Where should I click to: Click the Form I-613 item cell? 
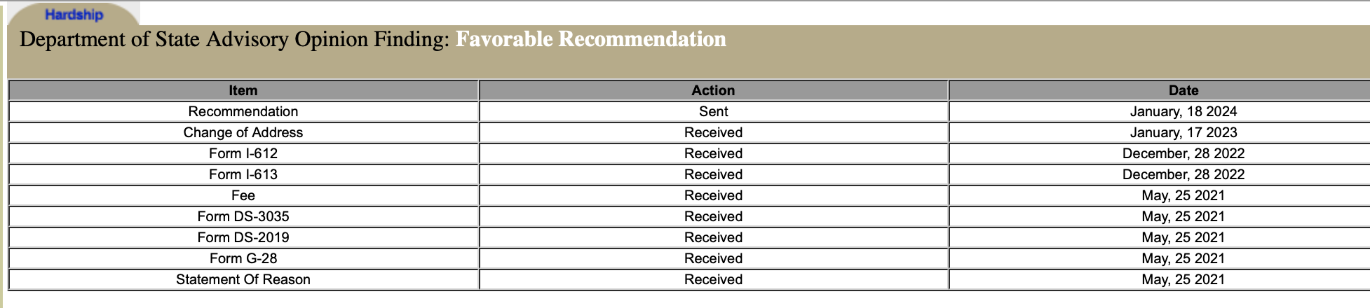[x=243, y=174]
